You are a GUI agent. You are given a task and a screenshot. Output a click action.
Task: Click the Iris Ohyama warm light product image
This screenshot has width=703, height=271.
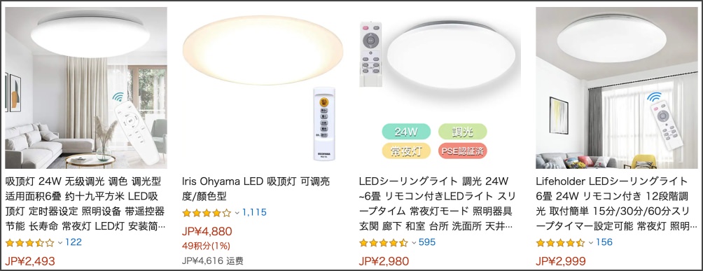pyautogui.click(x=263, y=88)
